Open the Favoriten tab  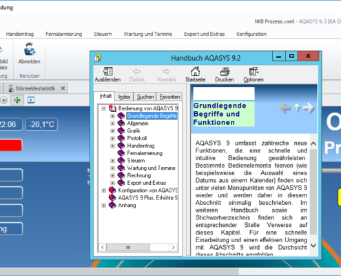point(169,97)
